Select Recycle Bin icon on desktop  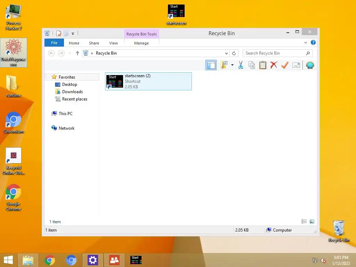click(x=339, y=231)
